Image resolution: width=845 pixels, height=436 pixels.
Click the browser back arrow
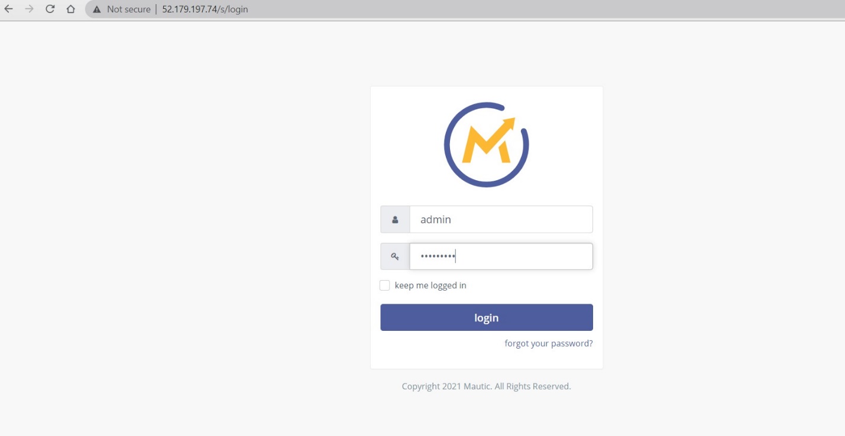pyautogui.click(x=8, y=9)
